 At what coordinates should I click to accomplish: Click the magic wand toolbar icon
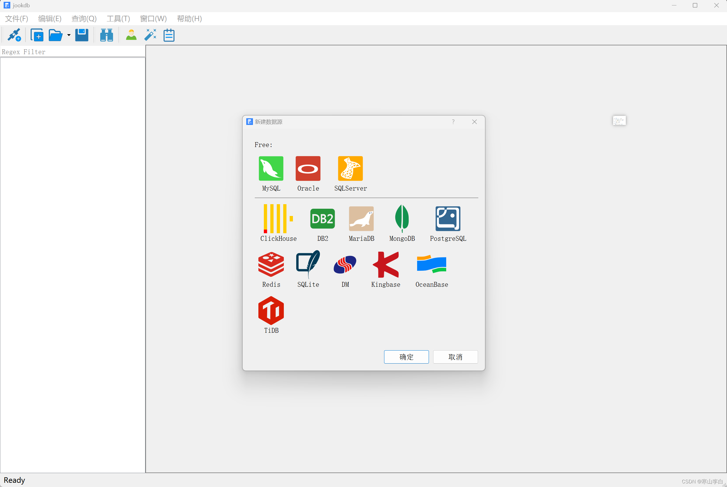click(x=150, y=35)
